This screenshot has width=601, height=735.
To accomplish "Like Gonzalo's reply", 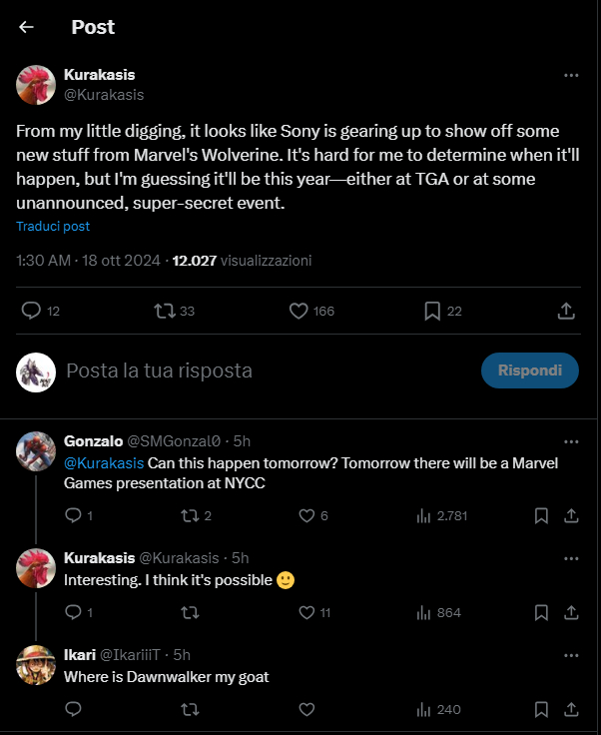I will (307, 515).
